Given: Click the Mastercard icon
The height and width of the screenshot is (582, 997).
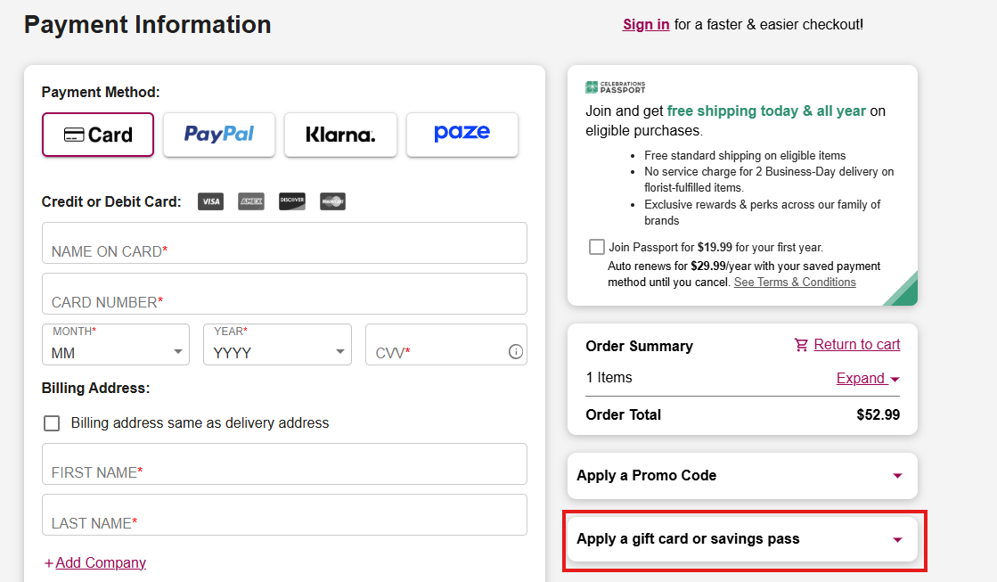Looking at the screenshot, I should 332,201.
